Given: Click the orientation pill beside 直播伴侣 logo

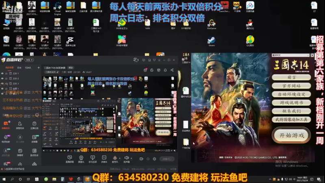Looking at the screenshot, I should (x=29, y=60).
